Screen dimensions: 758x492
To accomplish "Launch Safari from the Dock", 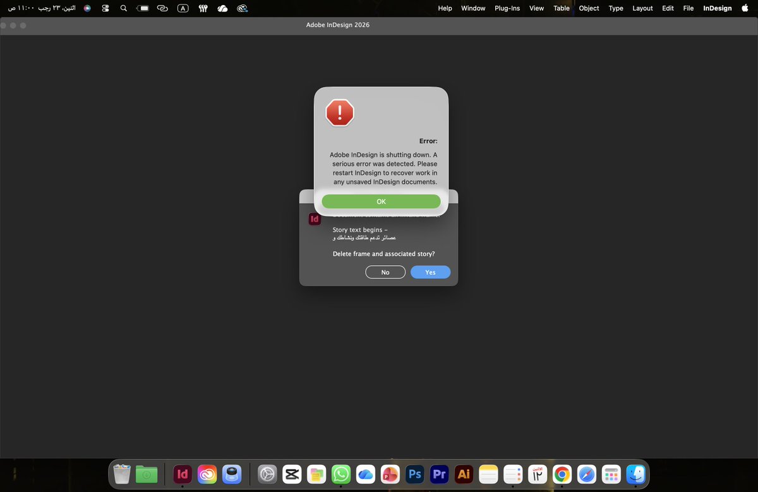I will tap(587, 474).
